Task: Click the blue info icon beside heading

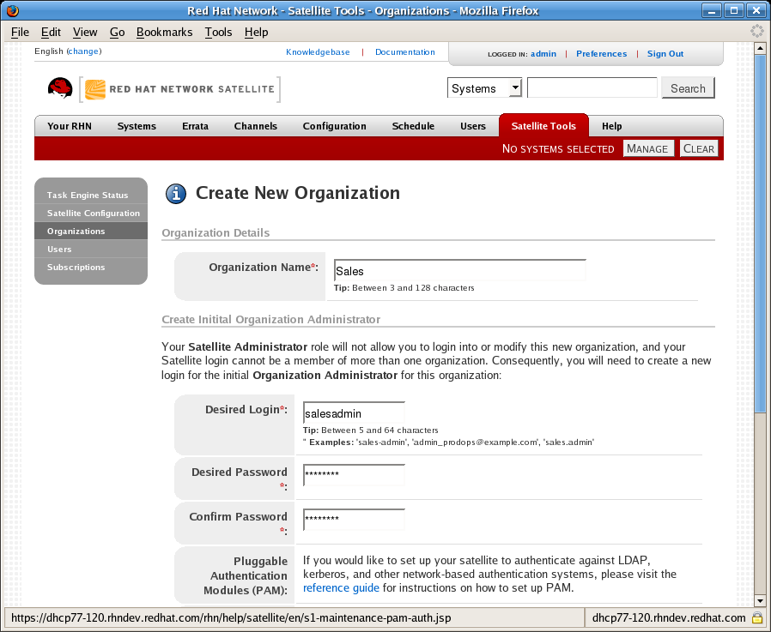Action: 175,194
